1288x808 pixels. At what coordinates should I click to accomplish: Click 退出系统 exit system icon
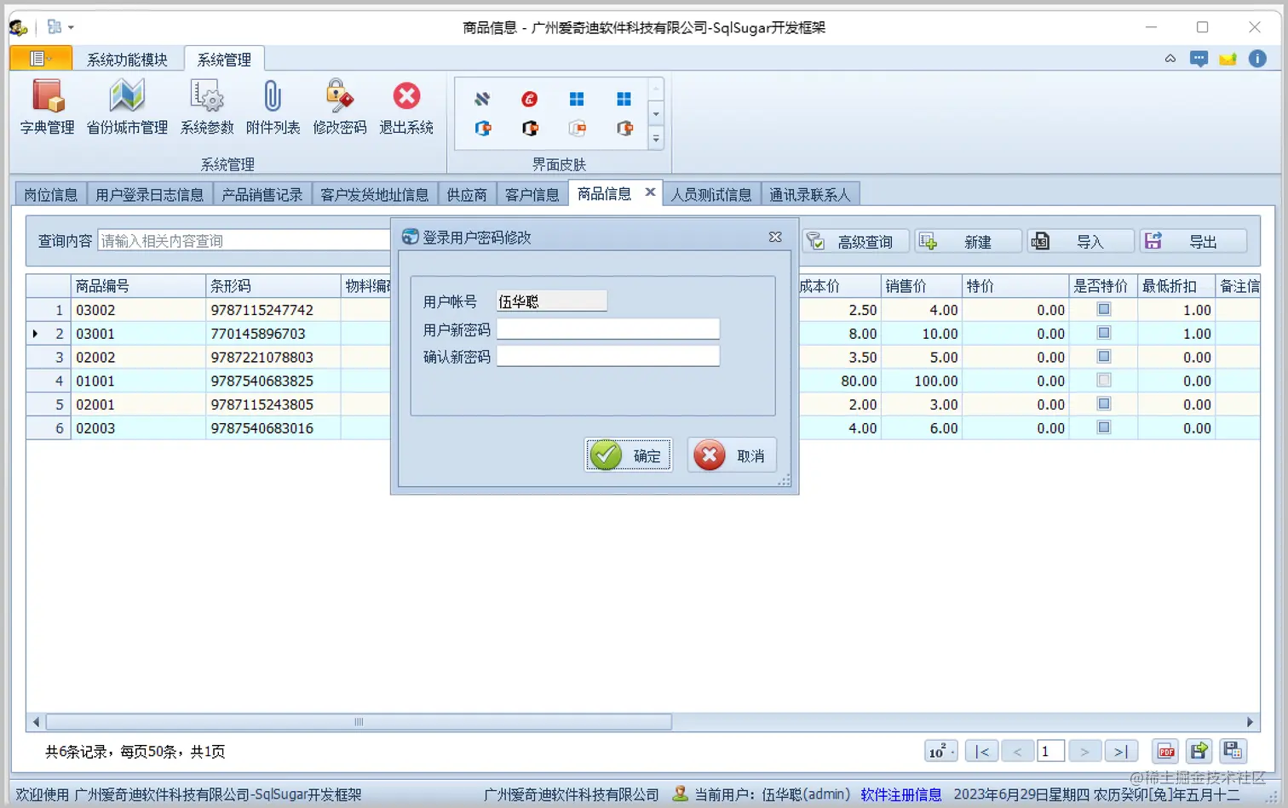406,106
